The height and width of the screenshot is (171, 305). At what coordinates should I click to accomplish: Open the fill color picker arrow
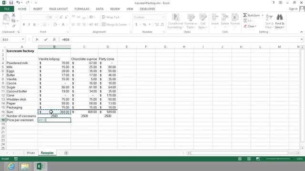tap(59, 24)
